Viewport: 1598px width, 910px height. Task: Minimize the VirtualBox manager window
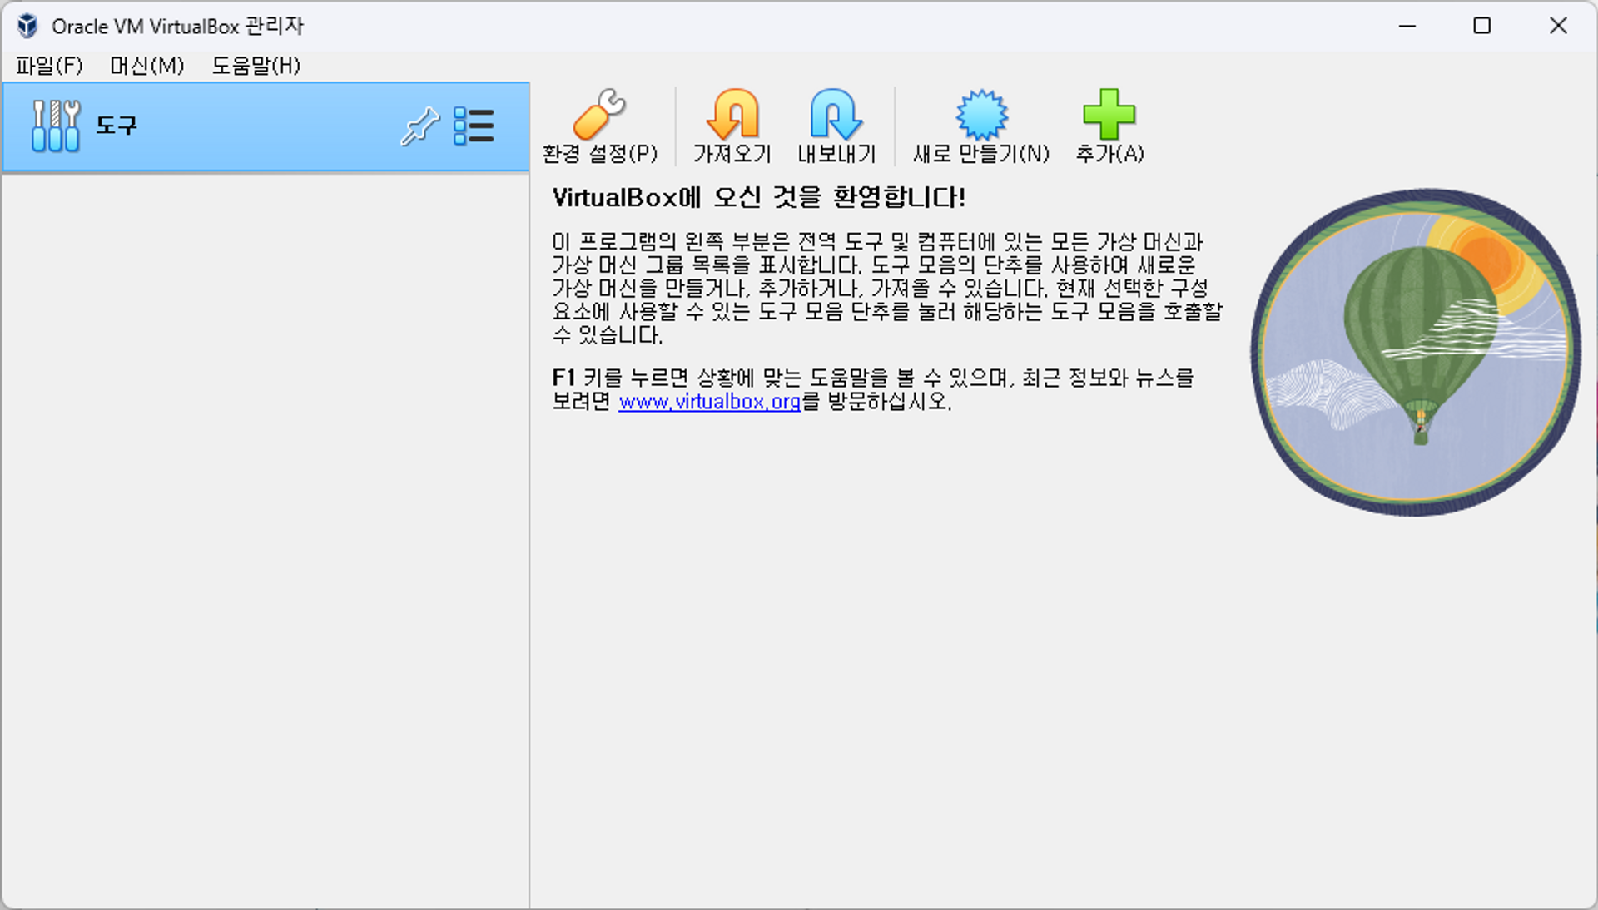pyautogui.click(x=1407, y=26)
